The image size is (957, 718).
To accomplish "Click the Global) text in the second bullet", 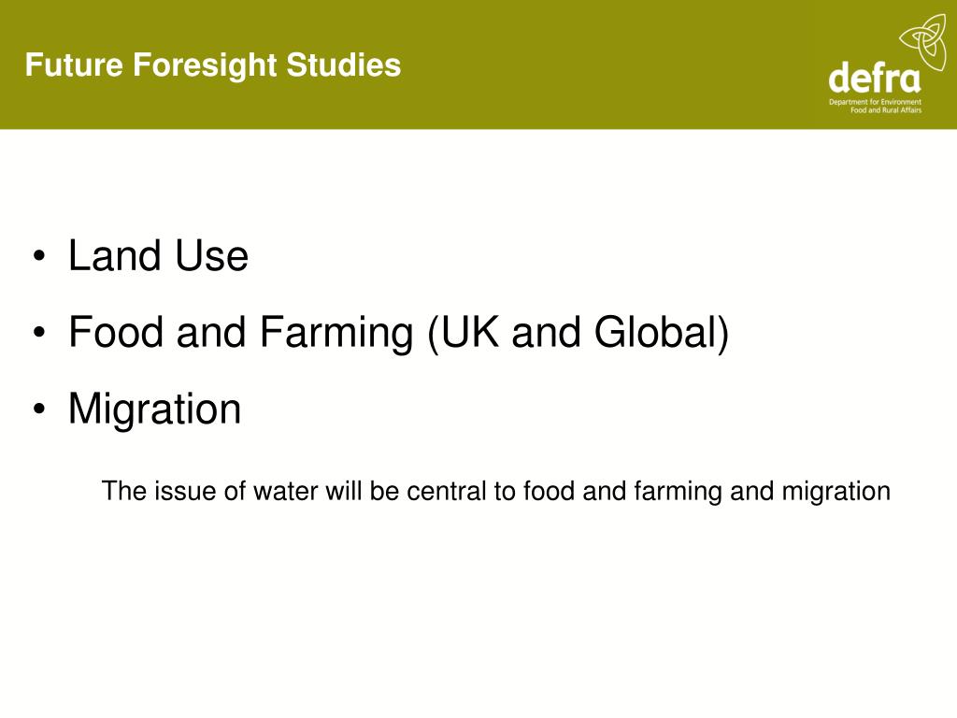I will coord(662,334).
